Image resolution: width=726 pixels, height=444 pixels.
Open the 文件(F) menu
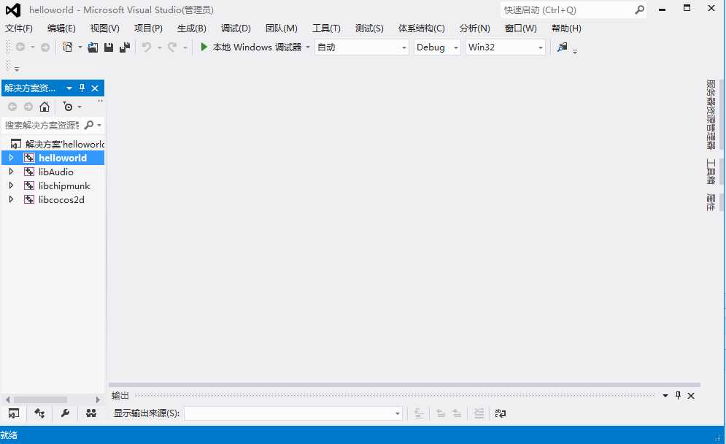[x=18, y=28]
